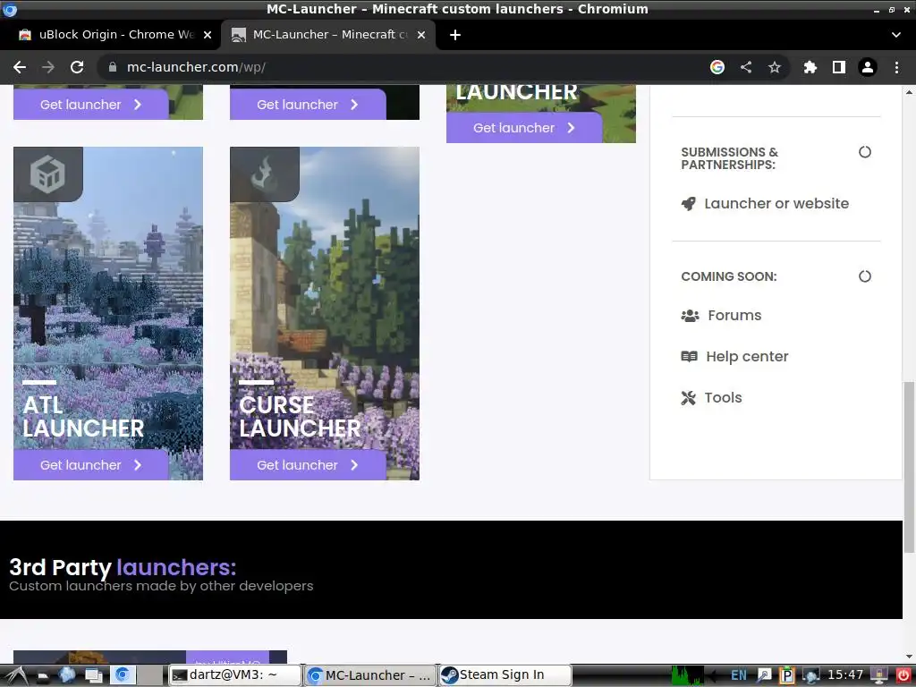The image size is (916, 687).
Task: Close the uBlock Origin tab
Action: point(208,35)
